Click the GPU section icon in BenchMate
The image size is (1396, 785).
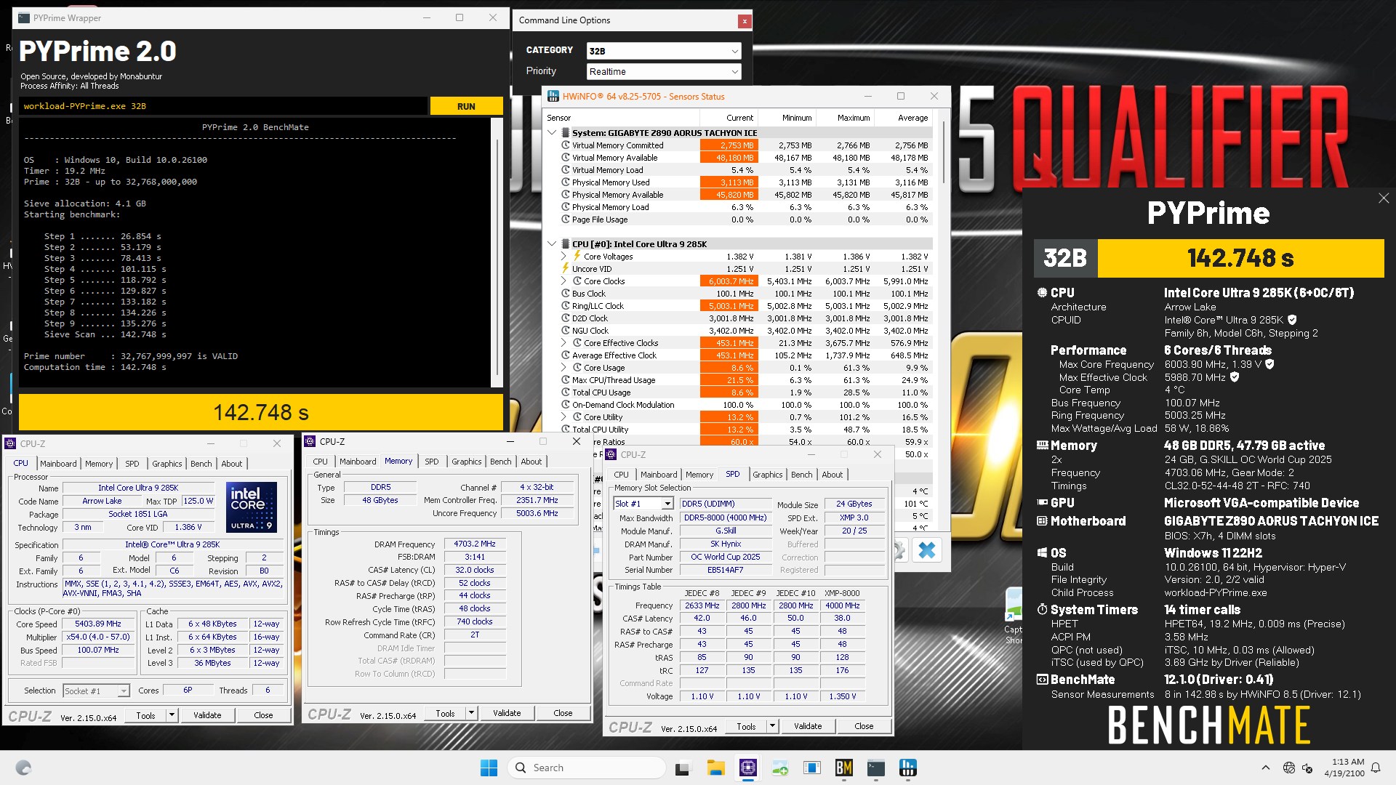pos(1042,503)
